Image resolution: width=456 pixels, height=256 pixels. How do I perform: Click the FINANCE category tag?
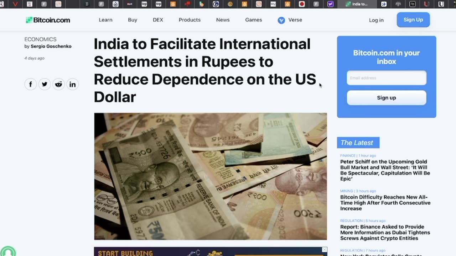pyautogui.click(x=348, y=156)
